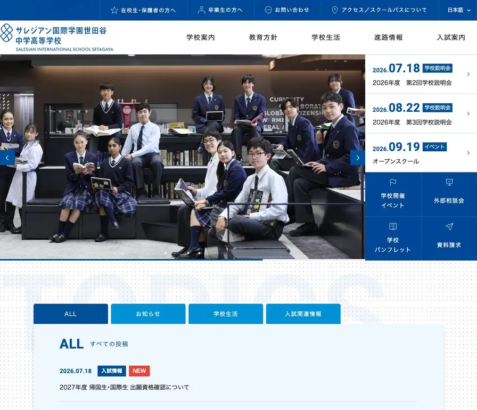Screen dimensions: 477x410
Task: Click the red NEW badge
Action: (139, 371)
